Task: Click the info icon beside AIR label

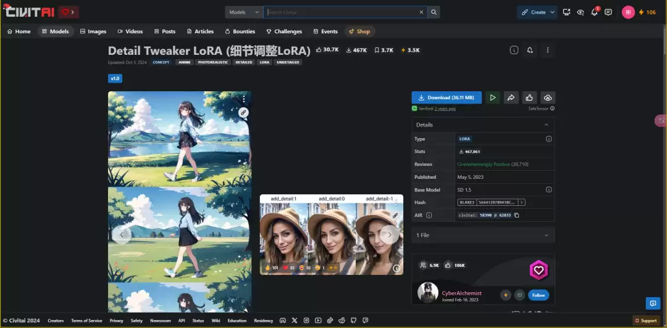Action: pyautogui.click(x=429, y=215)
